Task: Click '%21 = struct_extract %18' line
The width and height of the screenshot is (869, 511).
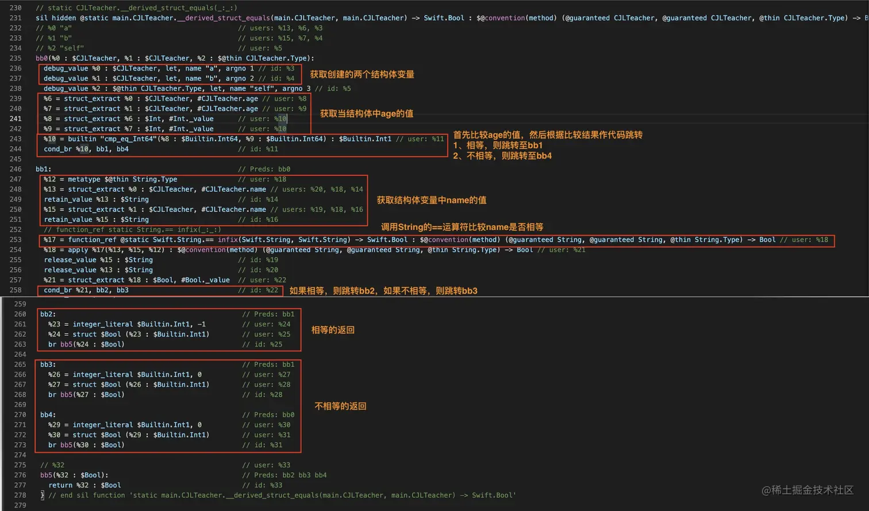Action: click(165, 280)
